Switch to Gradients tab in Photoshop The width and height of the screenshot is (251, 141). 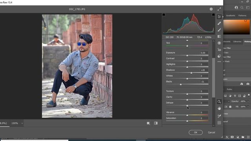[231, 16]
